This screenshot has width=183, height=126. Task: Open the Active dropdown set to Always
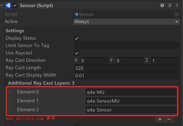[127, 22]
